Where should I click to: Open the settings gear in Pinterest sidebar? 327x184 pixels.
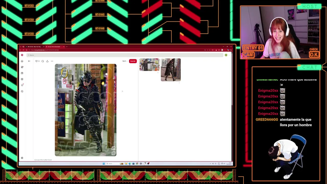(x=22, y=158)
